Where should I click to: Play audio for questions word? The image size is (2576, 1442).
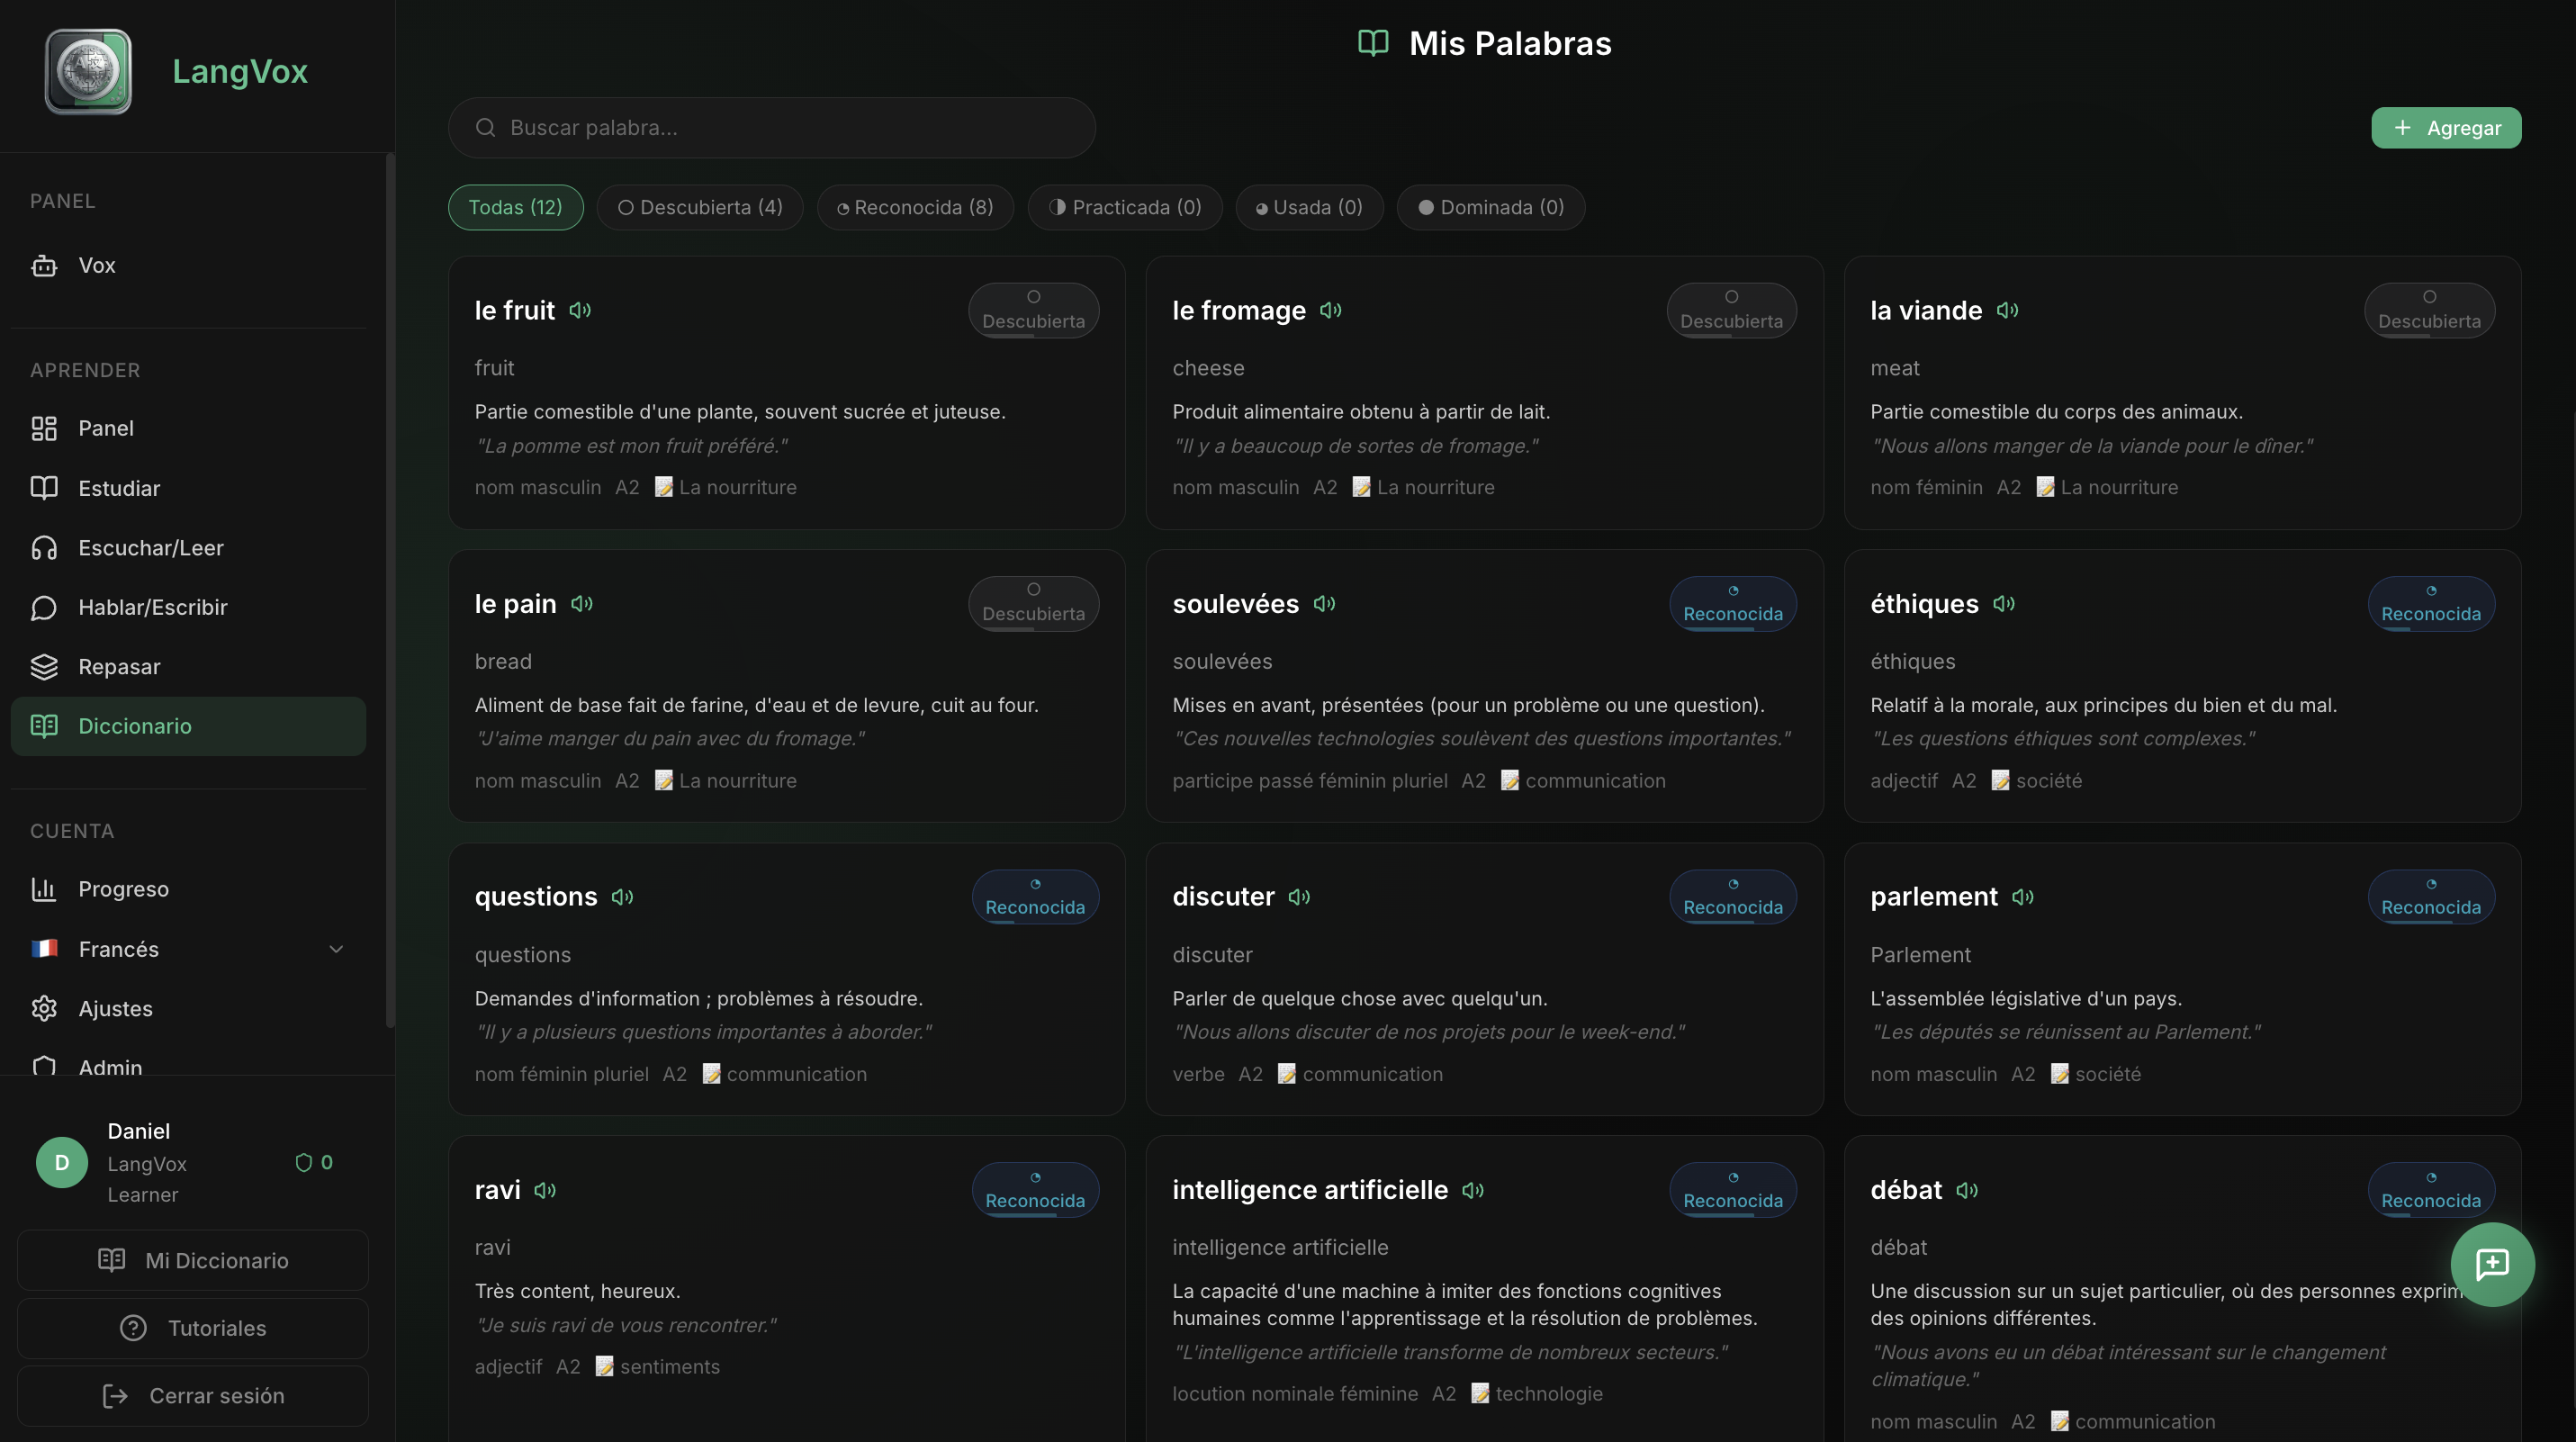[x=622, y=897]
